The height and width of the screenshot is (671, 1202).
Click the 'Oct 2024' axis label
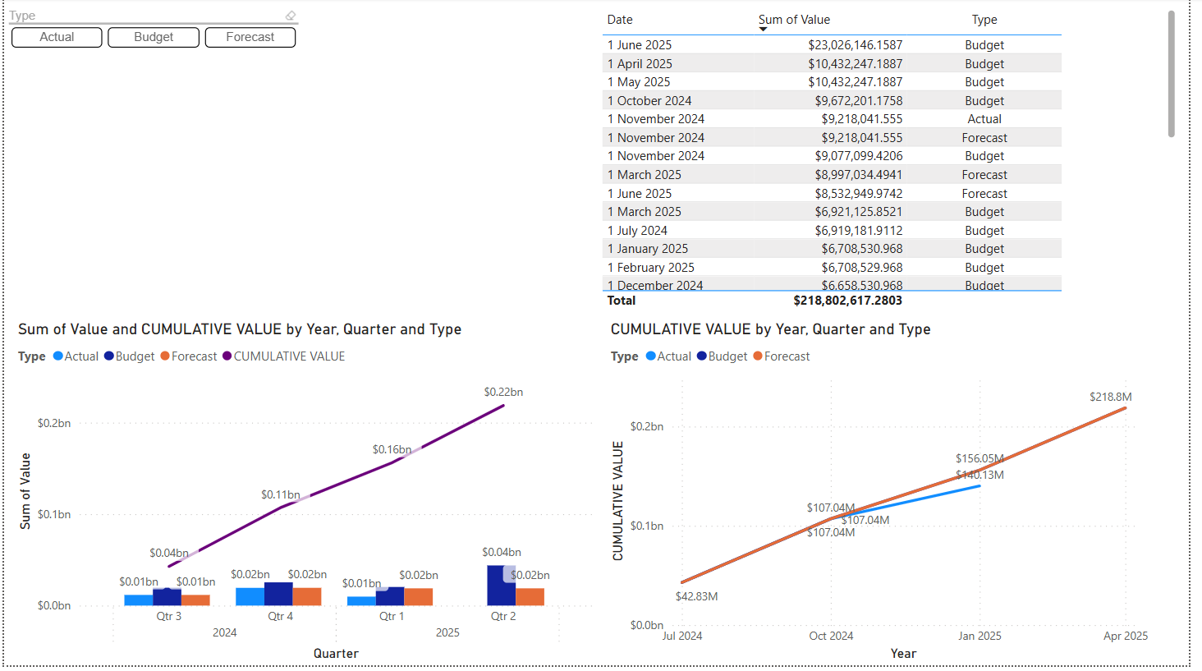831,636
